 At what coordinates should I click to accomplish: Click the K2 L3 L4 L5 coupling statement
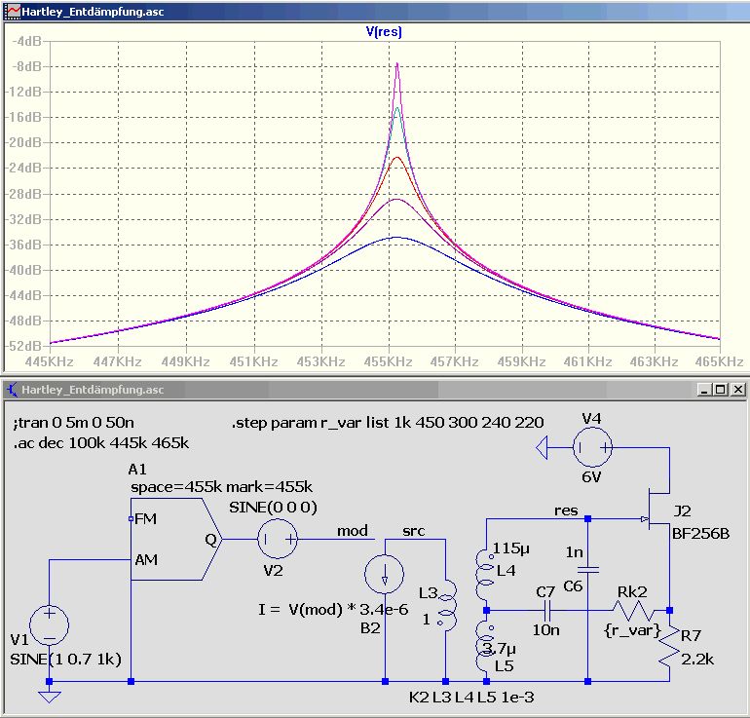(471, 698)
